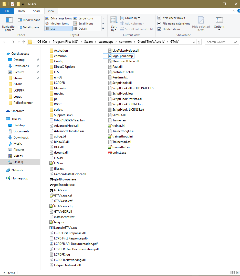This screenshot has width=240, height=276.
Task: Choose Extra large icons layout
Action: click(x=59, y=18)
